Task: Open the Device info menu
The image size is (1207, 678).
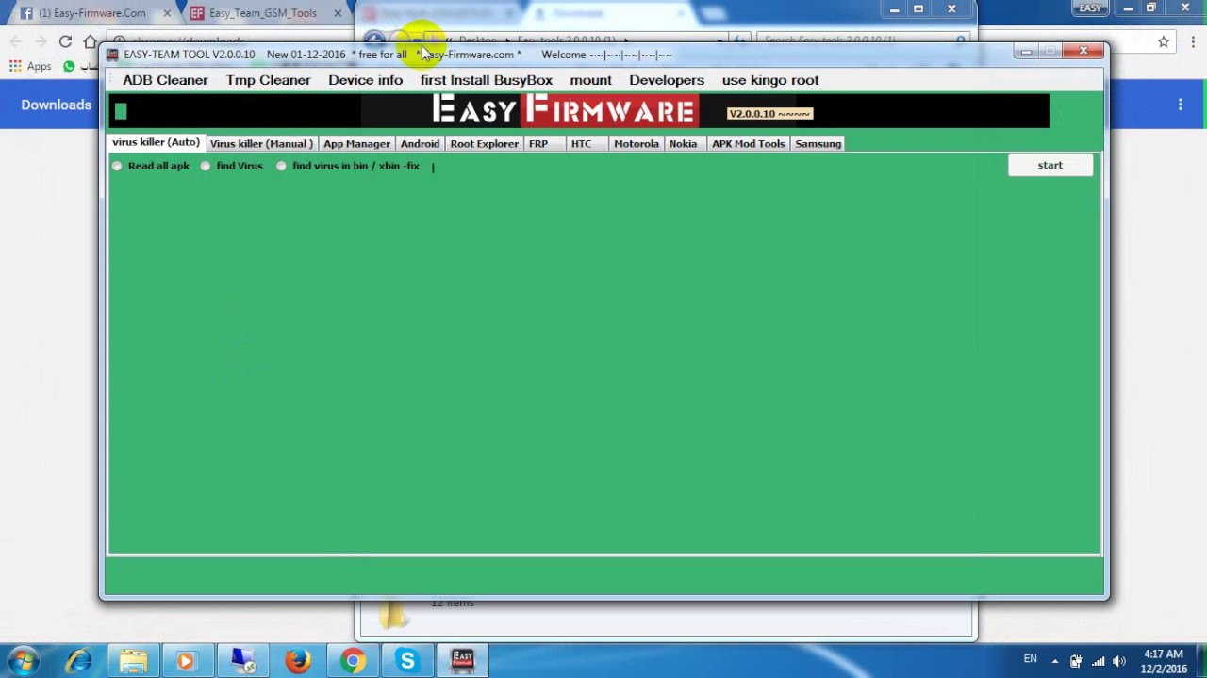Action: coord(365,80)
